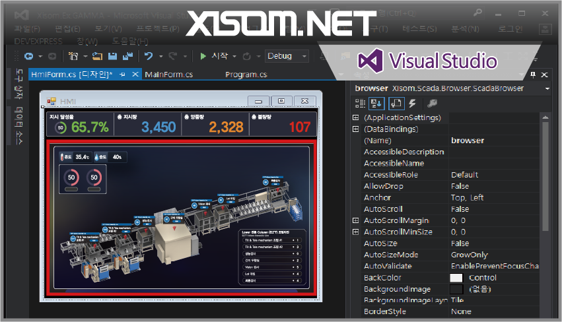Screen dimensions: 562x322
Task: Click the 로그인 sign-in link
Action: (510, 28)
